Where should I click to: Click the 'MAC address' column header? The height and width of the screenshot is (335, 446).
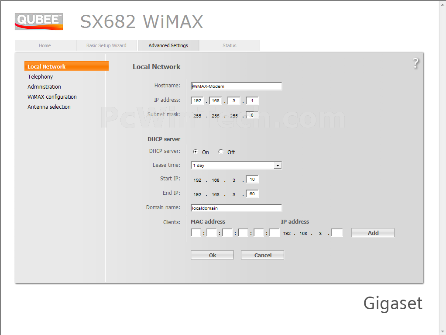click(208, 222)
